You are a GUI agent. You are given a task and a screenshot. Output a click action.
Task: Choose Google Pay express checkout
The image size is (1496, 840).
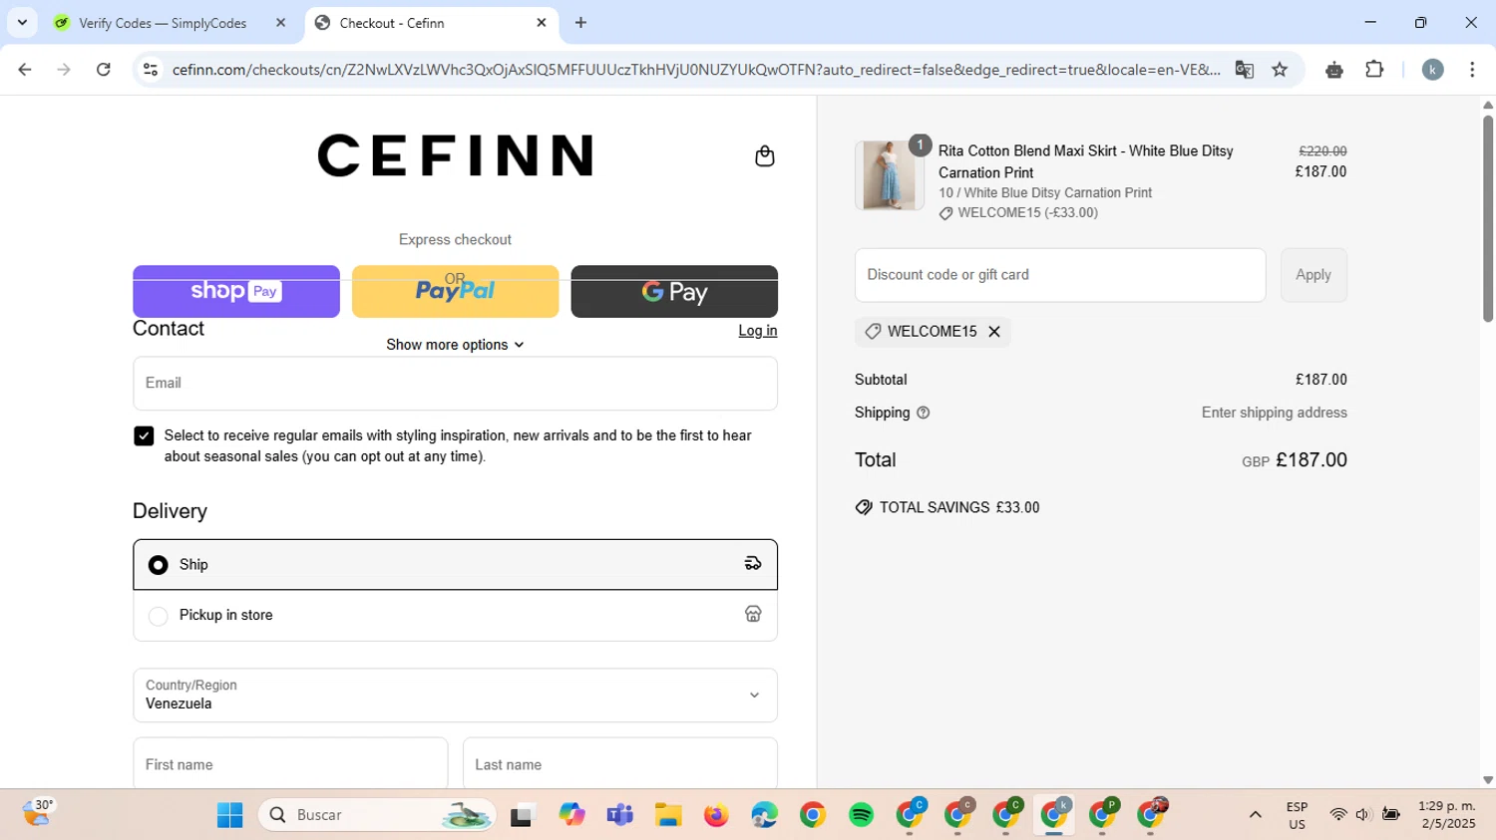pos(674,291)
